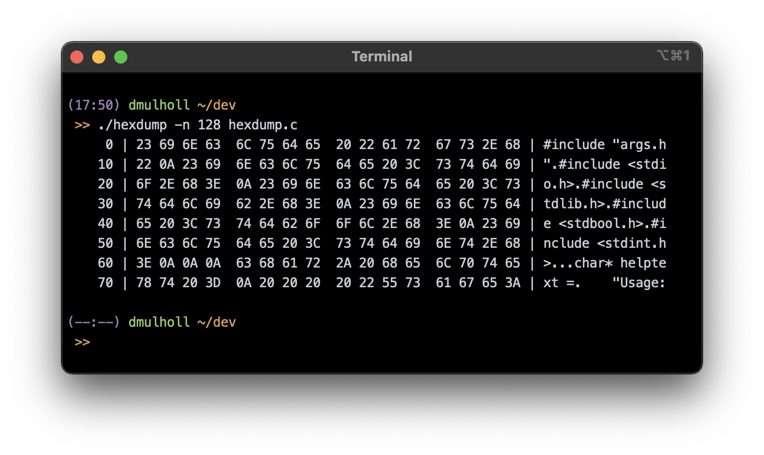Click the ⌥⌘1 shortcut indicator in title bar
Viewport: 764px width, 455px height.
click(673, 55)
